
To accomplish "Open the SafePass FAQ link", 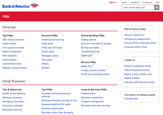I will pos(86,56).
